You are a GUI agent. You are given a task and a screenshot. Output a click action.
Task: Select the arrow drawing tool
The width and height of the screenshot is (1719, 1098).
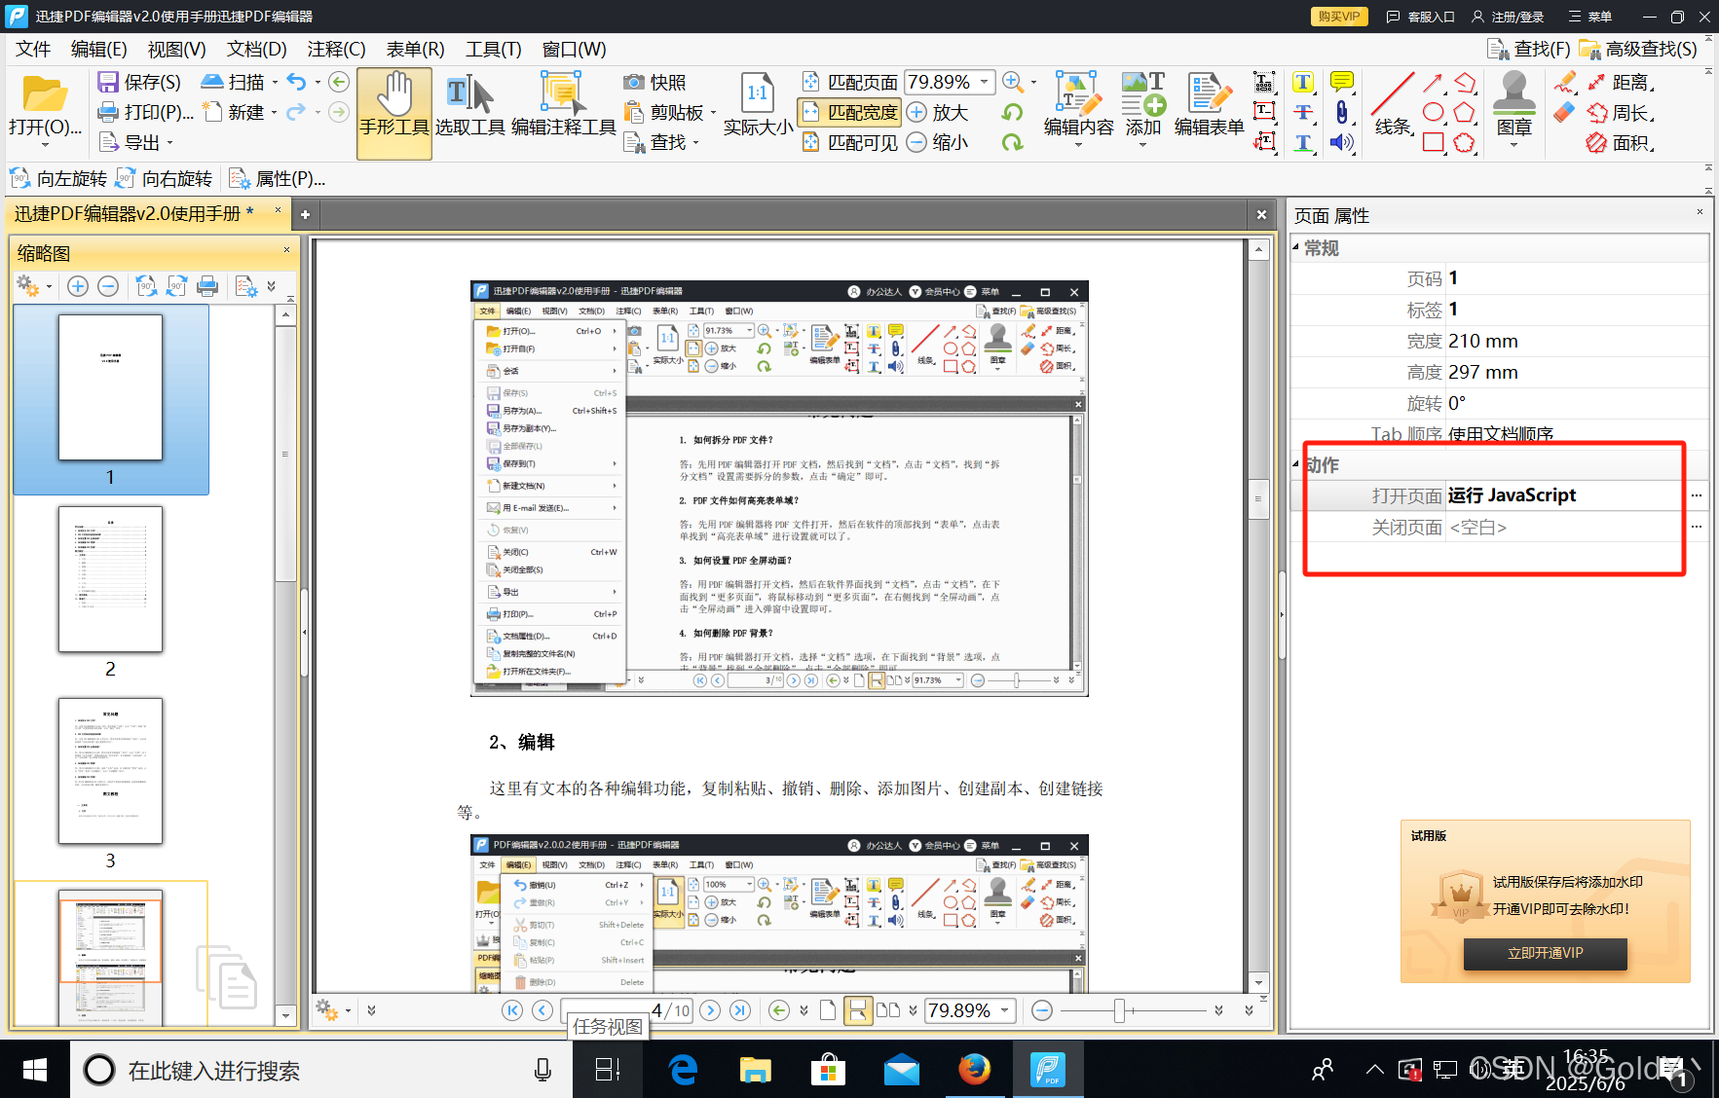[x=1433, y=83]
